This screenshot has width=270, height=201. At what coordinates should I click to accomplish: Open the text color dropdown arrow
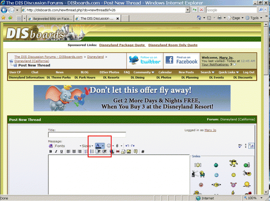point(103,146)
